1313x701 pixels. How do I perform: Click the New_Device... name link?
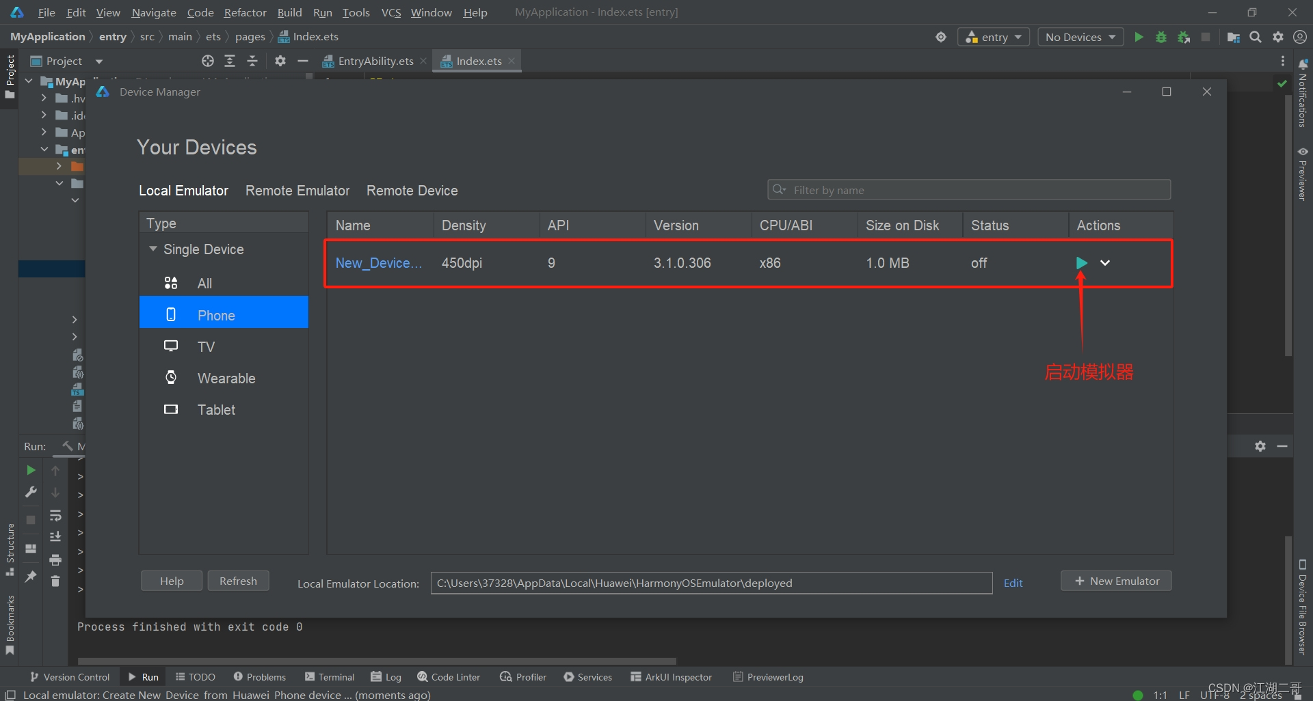(378, 262)
